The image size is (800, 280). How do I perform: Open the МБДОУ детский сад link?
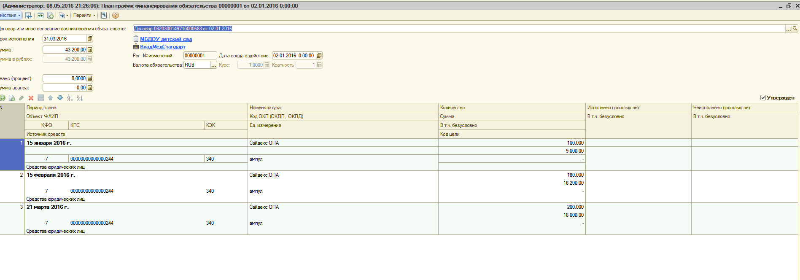[x=166, y=39]
